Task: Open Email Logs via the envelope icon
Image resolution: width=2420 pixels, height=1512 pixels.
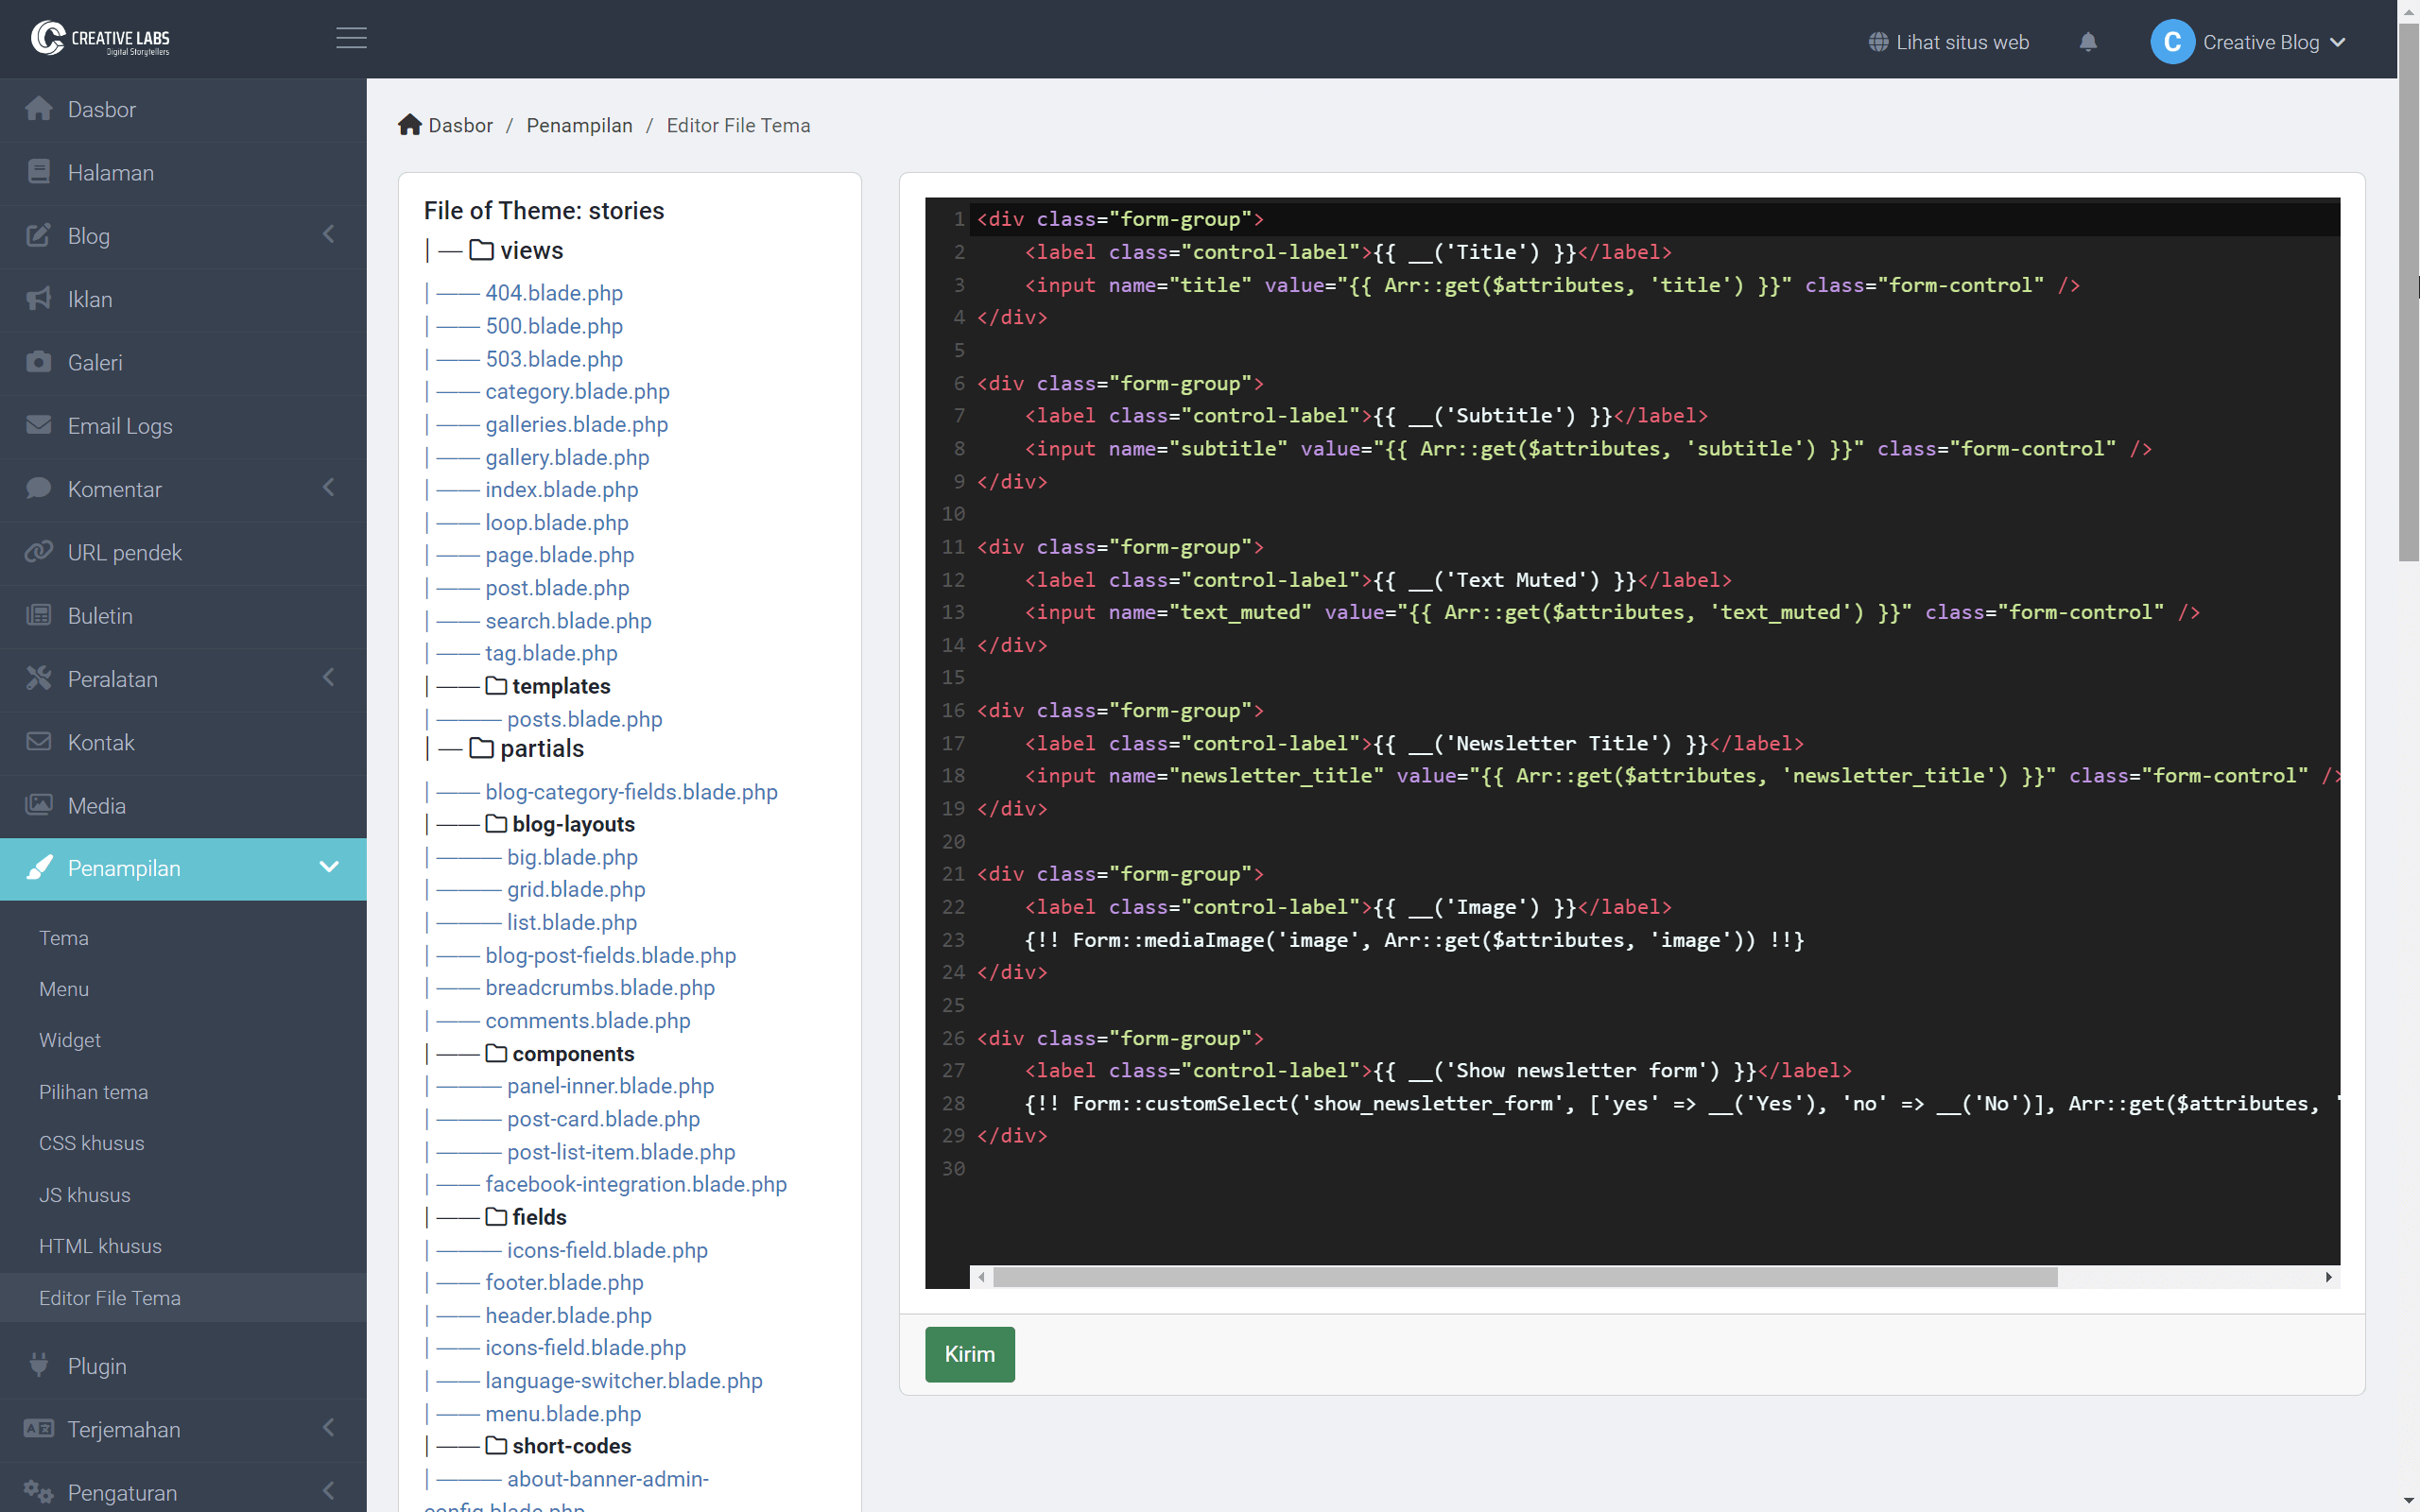Action: (x=39, y=425)
